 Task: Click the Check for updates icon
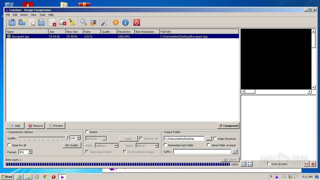tap(115, 22)
